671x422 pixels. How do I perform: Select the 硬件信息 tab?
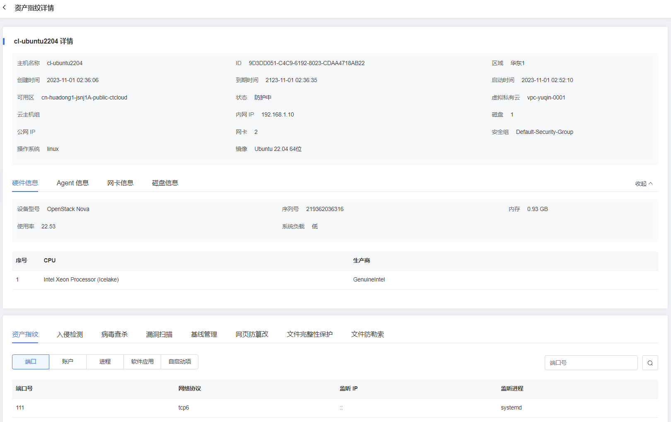coord(25,183)
